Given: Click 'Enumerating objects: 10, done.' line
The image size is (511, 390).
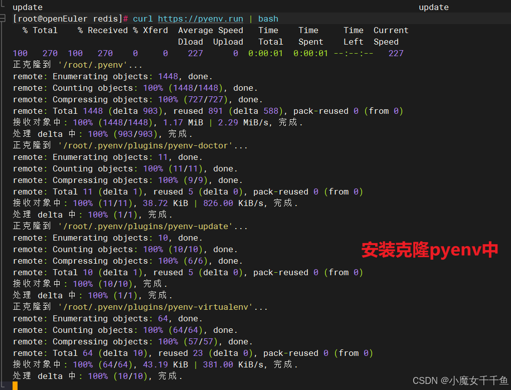Looking at the screenshot, I should coord(107,238).
